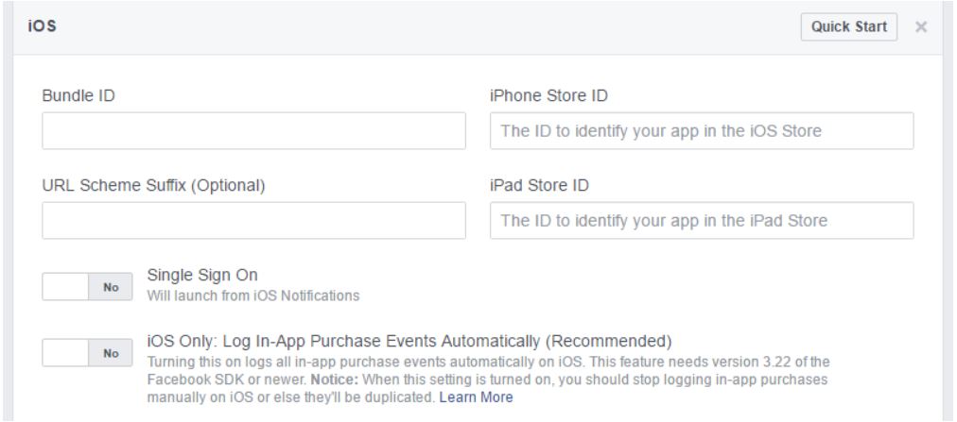The width and height of the screenshot is (957, 422).
Task: Click the Single Sign On label text
Action: tap(203, 275)
